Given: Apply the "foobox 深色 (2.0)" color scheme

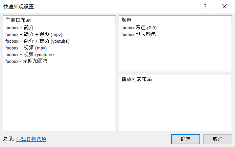Looking at the screenshot, I should pos(139,28).
